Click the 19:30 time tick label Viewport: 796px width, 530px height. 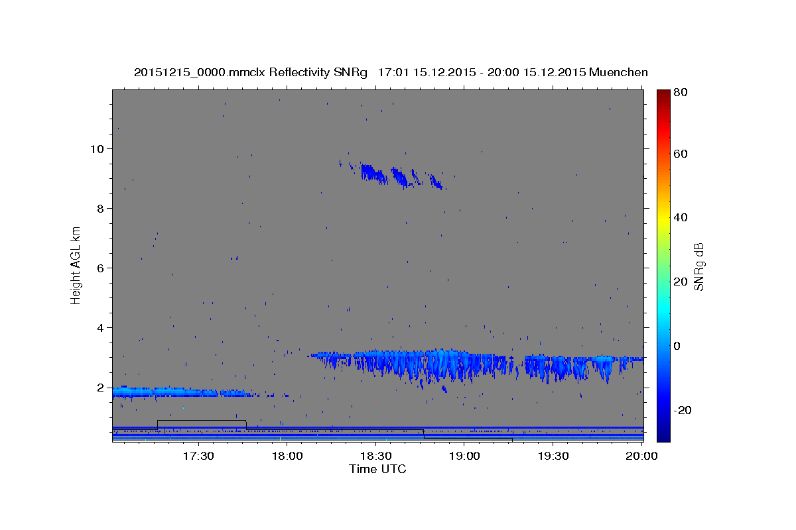point(554,456)
